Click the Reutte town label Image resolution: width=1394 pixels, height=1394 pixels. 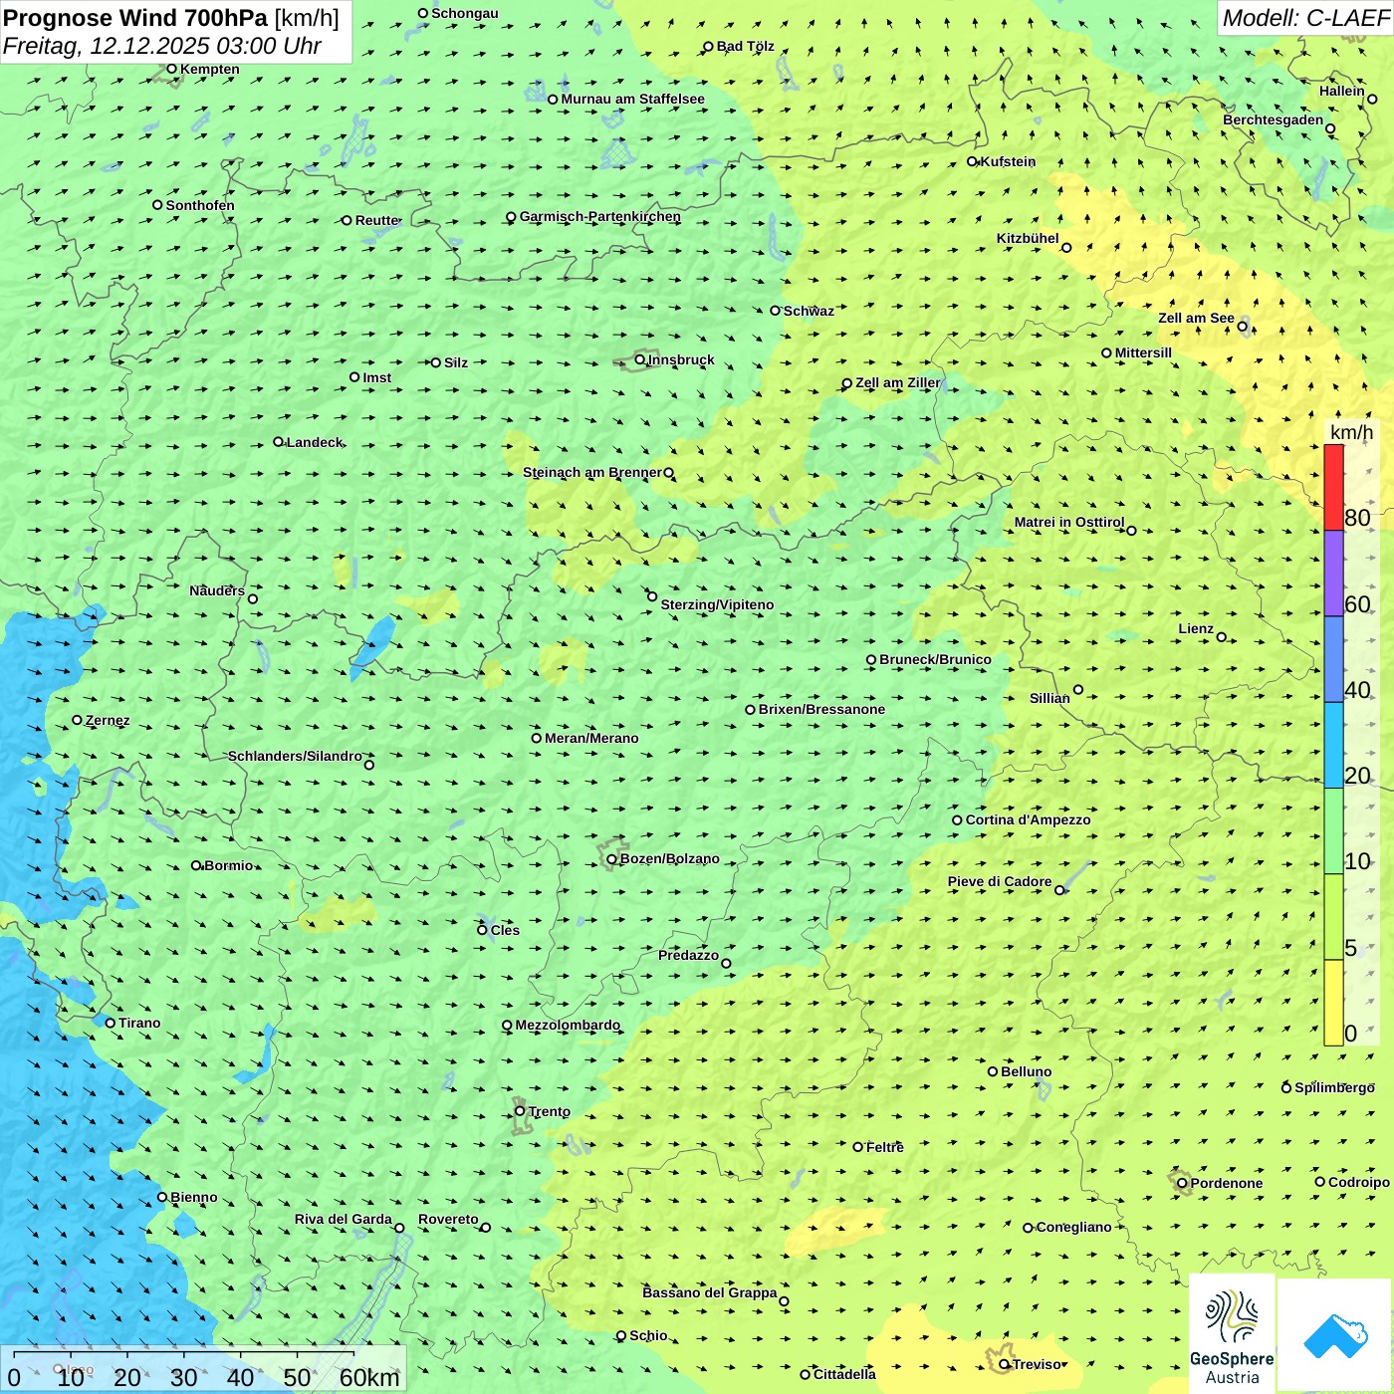pyautogui.click(x=377, y=220)
